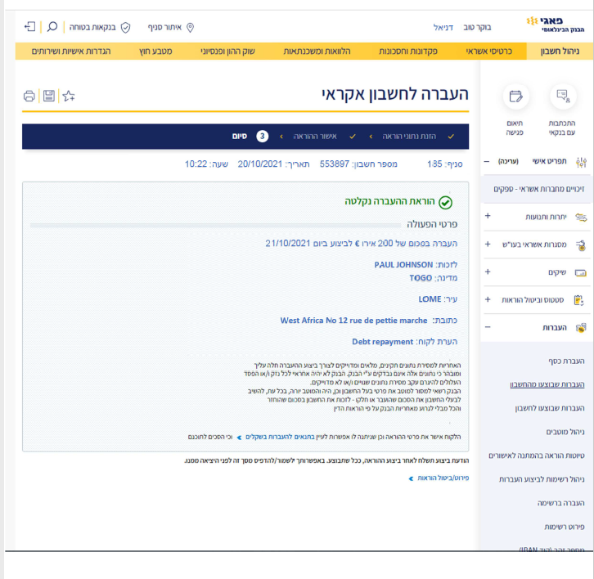Click the green success checkmark icon

pyautogui.click(x=445, y=203)
